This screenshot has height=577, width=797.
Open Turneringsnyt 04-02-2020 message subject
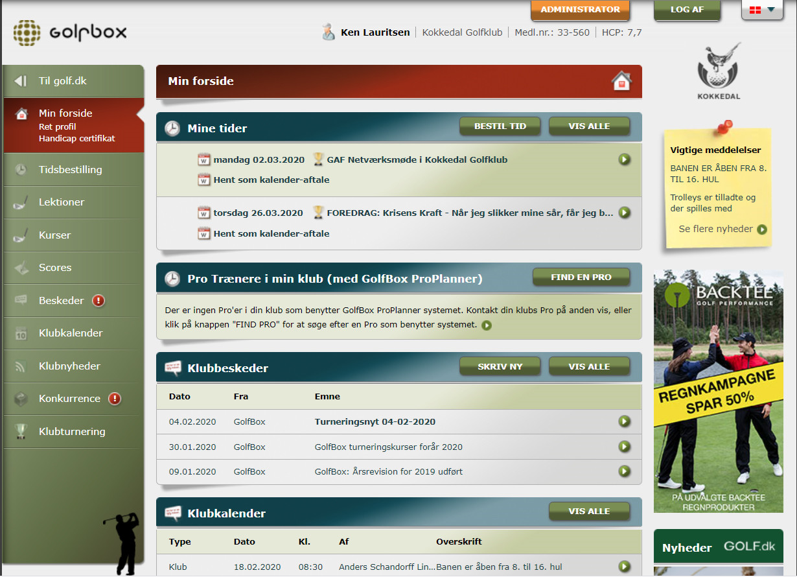(375, 422)
